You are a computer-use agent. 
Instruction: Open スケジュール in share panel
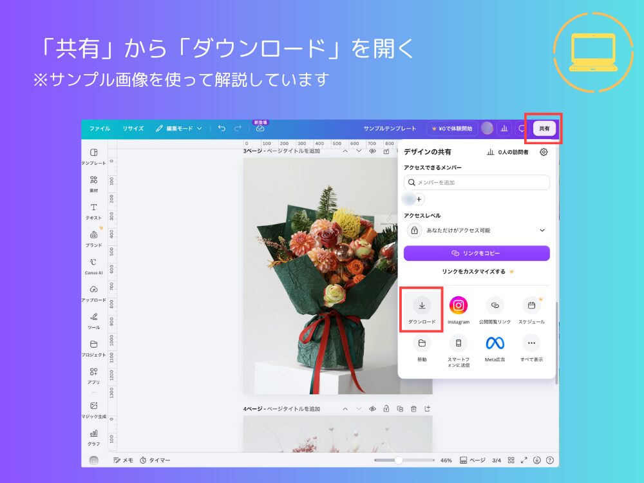531,310
